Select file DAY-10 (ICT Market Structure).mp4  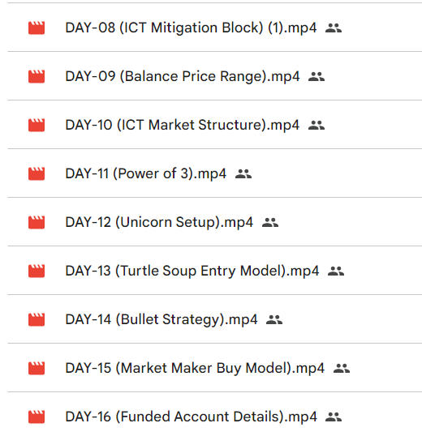pos(183,125)
